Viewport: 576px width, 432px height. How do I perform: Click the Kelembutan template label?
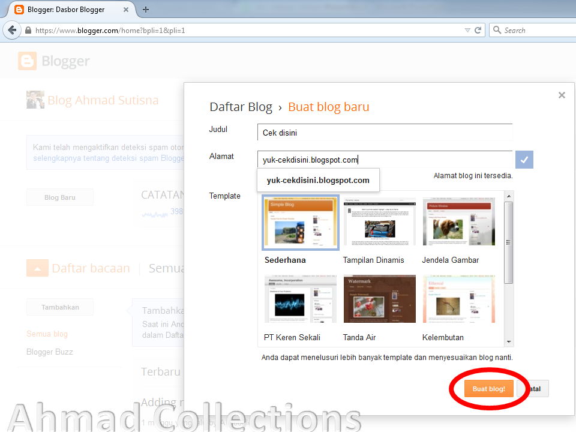[x=443, y=337]
